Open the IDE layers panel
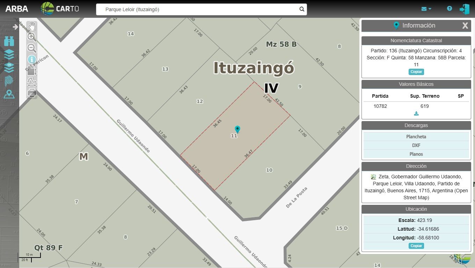Image resolution: width=475 pixels, height=268 pixels. [9, 67]
